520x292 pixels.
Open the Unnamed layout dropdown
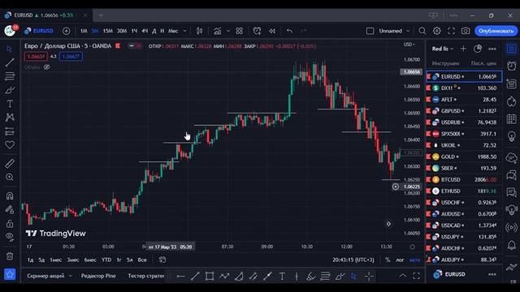(x=394, y=31)
